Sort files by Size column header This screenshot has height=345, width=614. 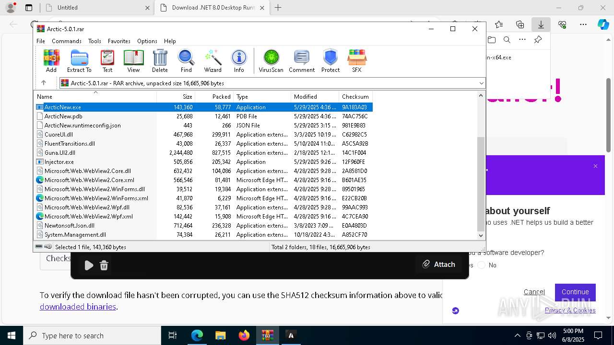pyautogui.click(x=176, y=96)
